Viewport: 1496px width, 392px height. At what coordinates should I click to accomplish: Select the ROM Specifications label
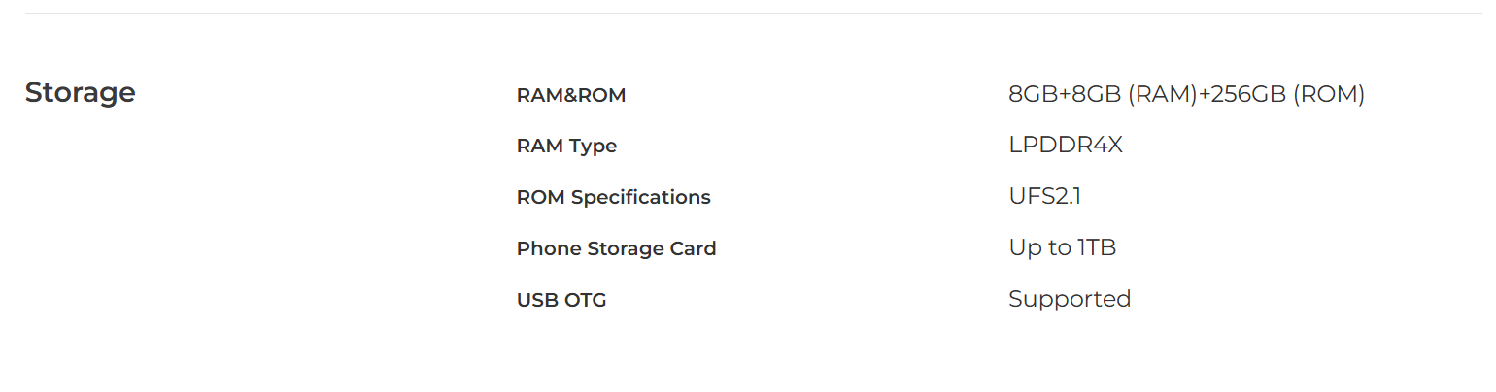614,198
